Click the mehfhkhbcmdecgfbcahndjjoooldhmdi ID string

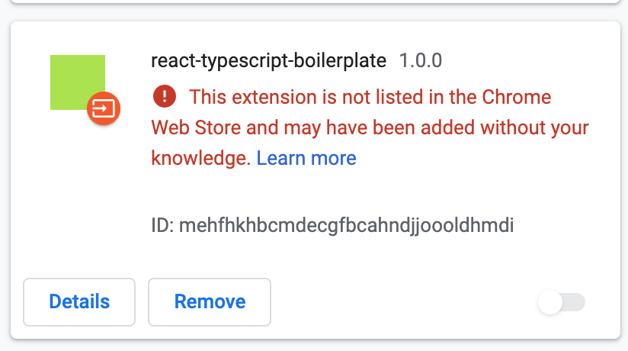click(347, 227)
